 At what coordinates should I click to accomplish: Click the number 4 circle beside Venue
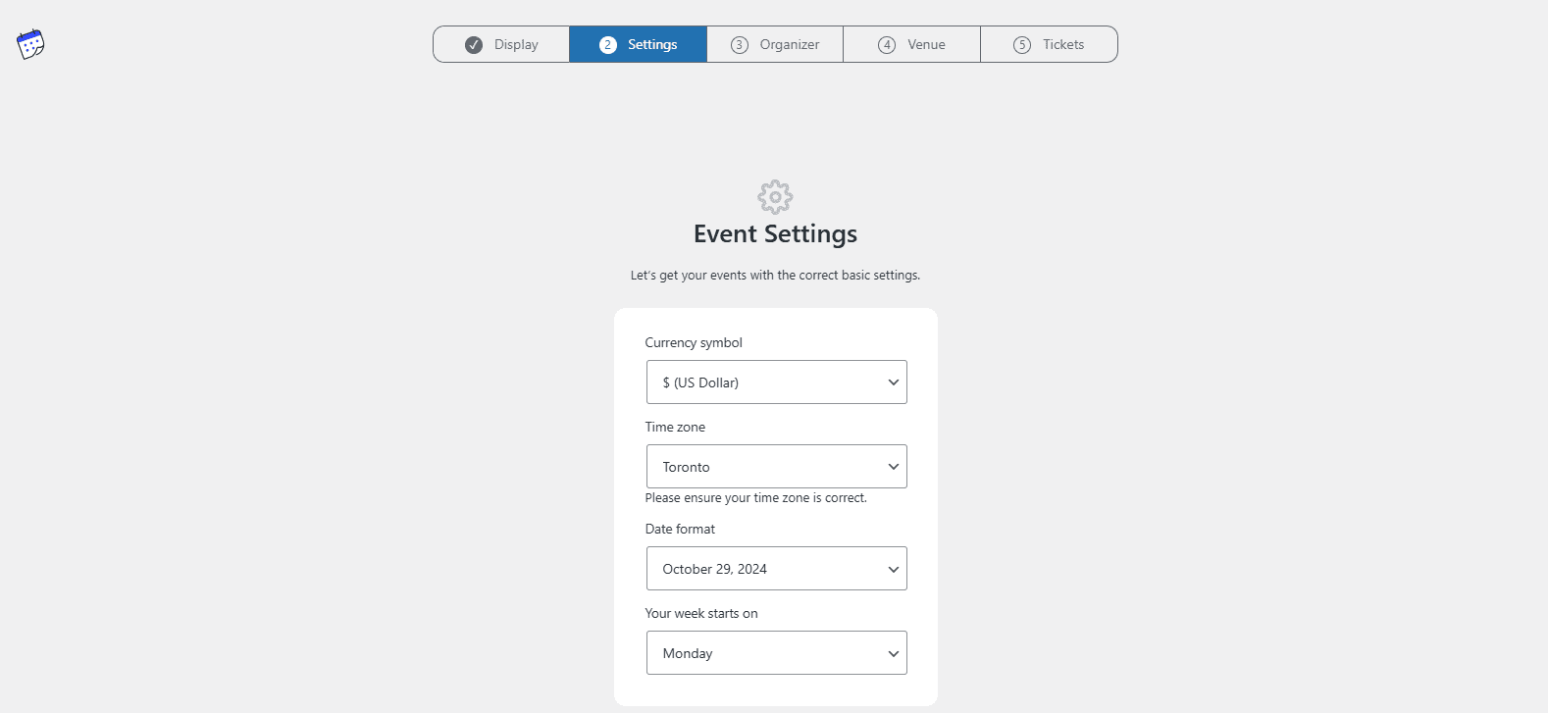[887, 45]
